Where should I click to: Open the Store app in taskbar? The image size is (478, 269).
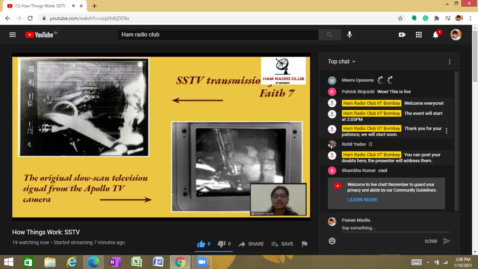(x=28, y=262)
